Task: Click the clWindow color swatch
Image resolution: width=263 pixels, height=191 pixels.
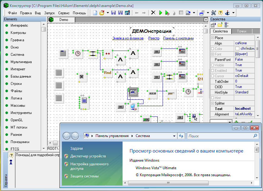Action: tap(237, 49)
